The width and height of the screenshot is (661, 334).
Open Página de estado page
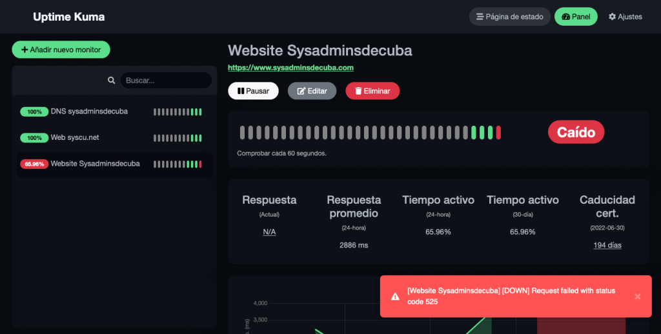510,17
